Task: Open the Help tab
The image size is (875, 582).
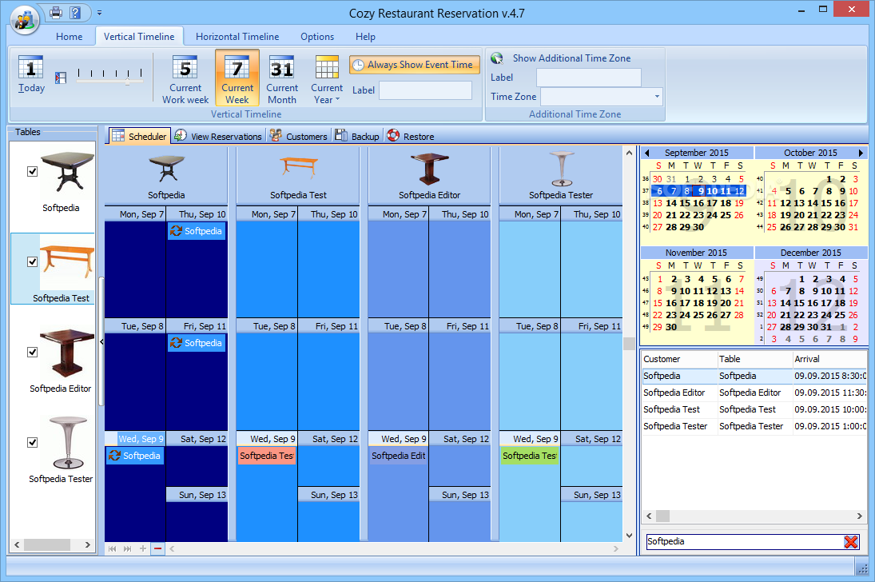Action: click(x=365, y=36)
